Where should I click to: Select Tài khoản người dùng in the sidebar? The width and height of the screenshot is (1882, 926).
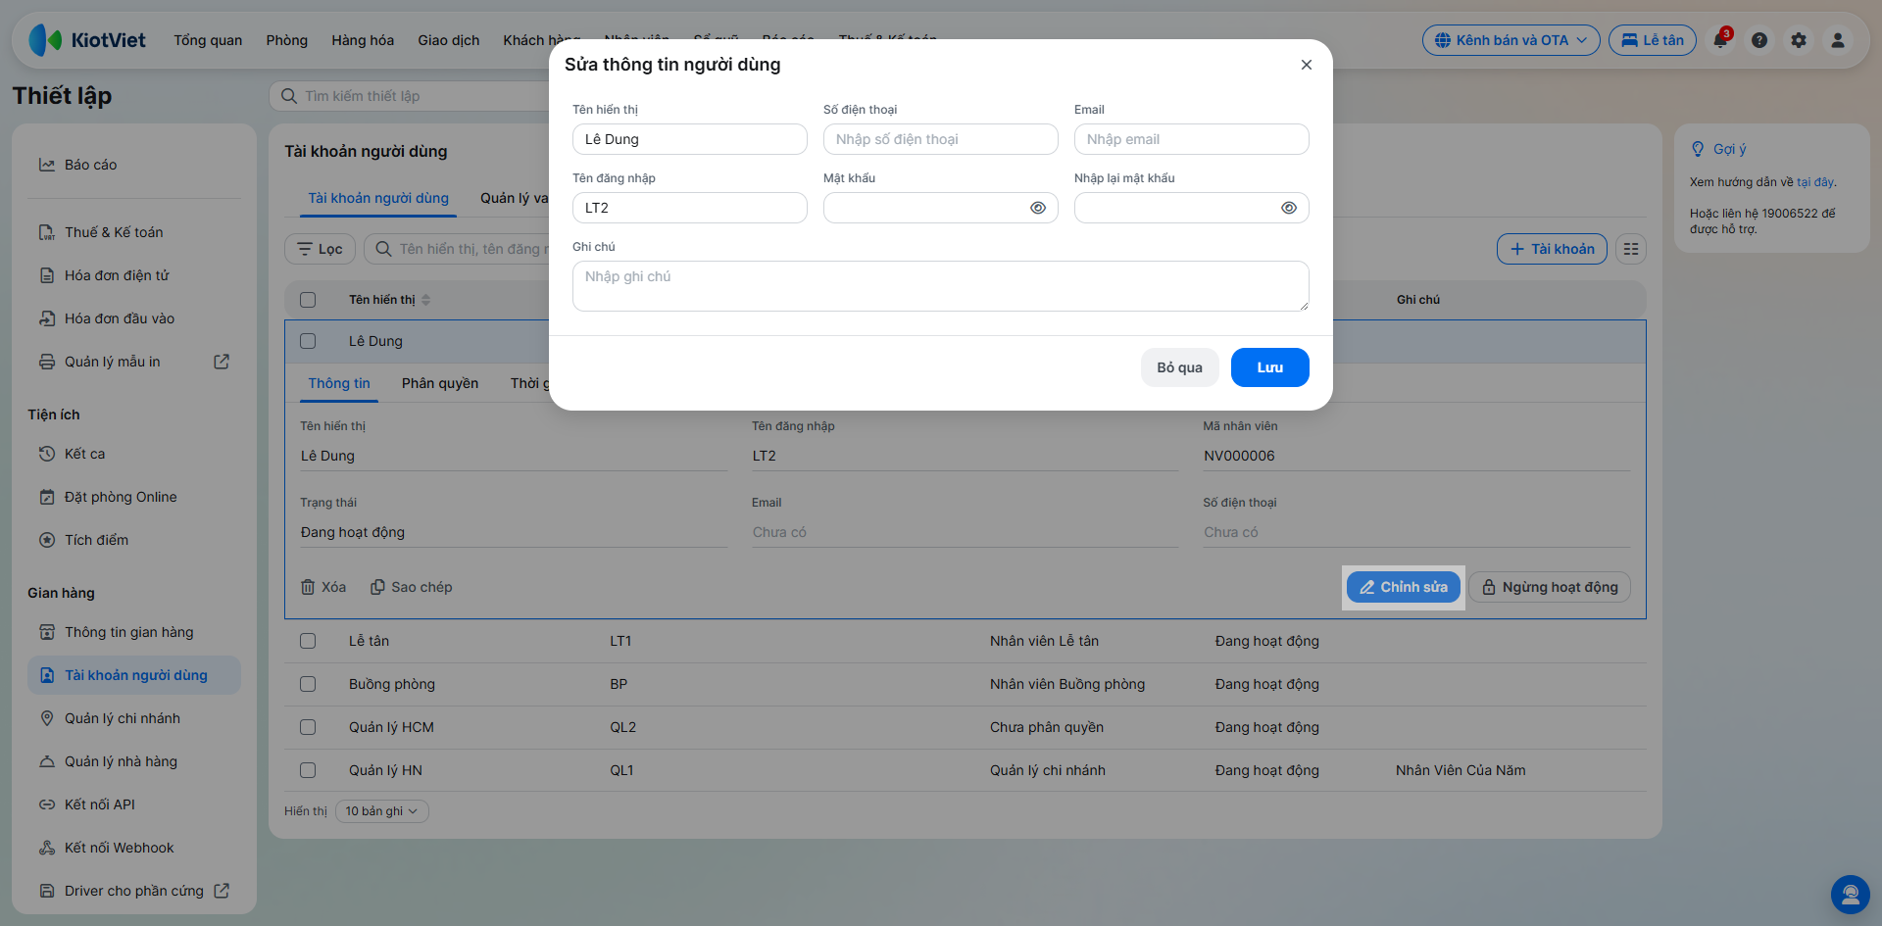pos(134,675)
